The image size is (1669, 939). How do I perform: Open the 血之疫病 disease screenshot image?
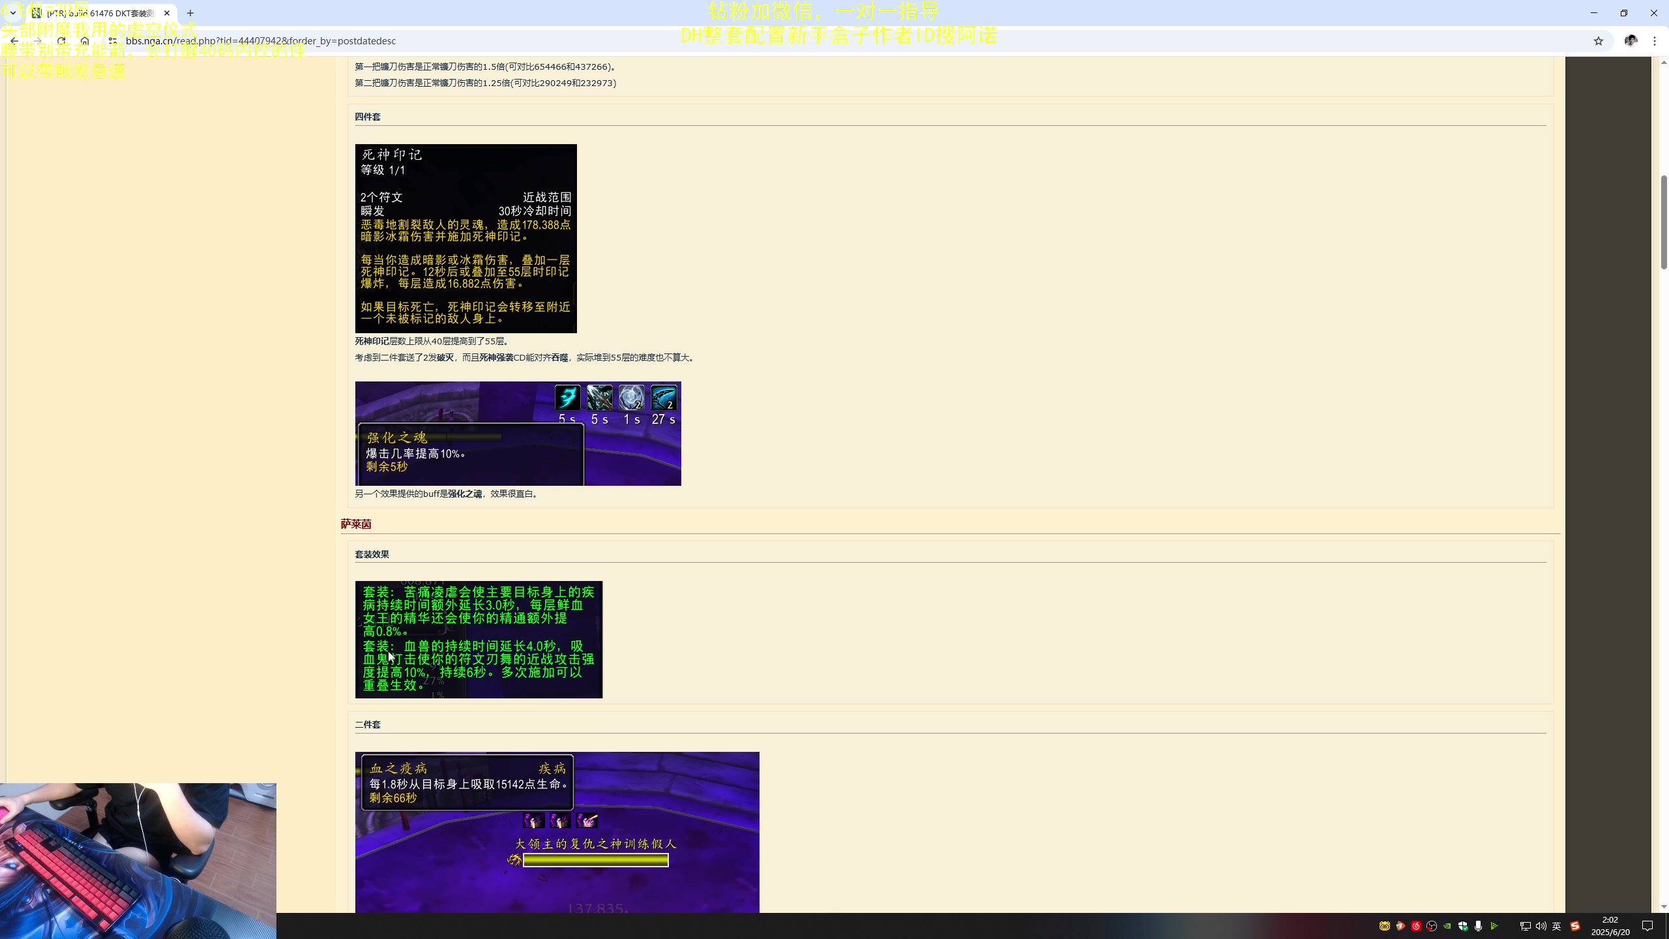click(x=557, y=832)
